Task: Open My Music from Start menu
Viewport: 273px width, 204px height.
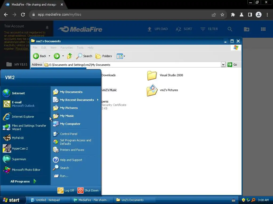Action: pyautogui.click(x=63, y=116)
